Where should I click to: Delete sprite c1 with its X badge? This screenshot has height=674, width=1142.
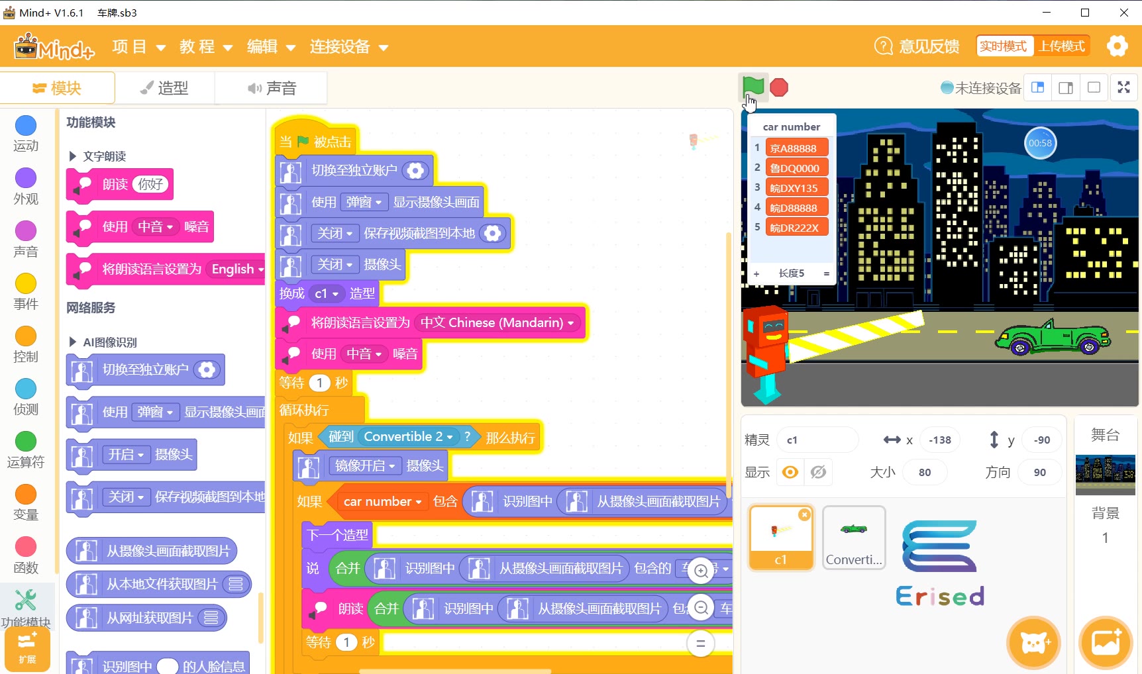pos(804,514)
